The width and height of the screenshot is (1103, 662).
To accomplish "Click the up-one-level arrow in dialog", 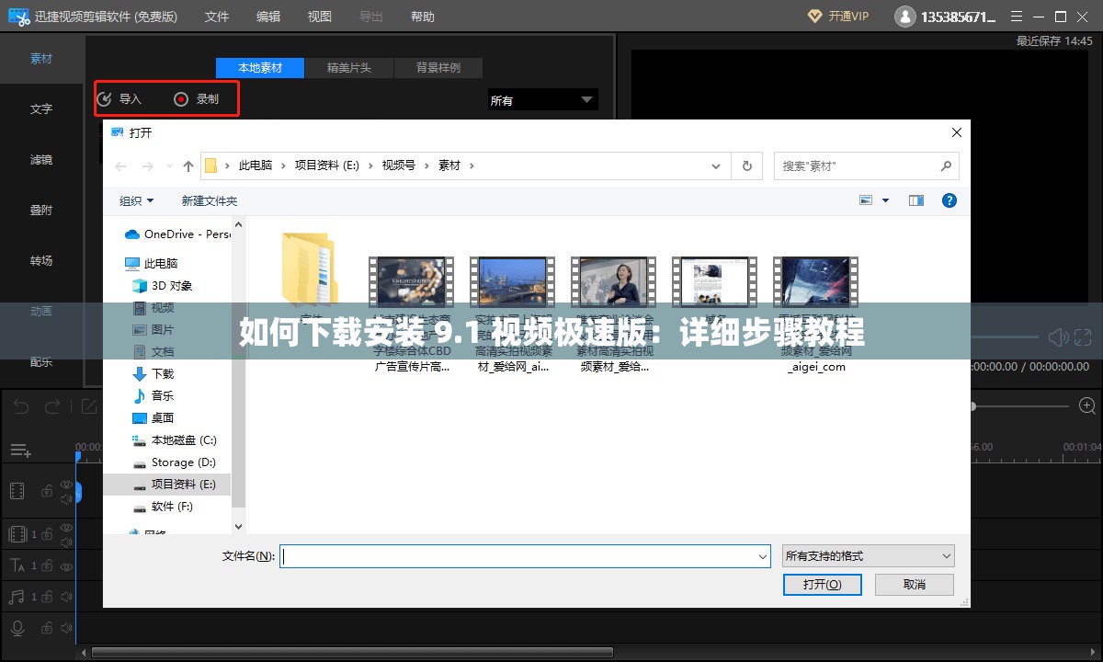I will pyautogui.click(x=188, y=166).
